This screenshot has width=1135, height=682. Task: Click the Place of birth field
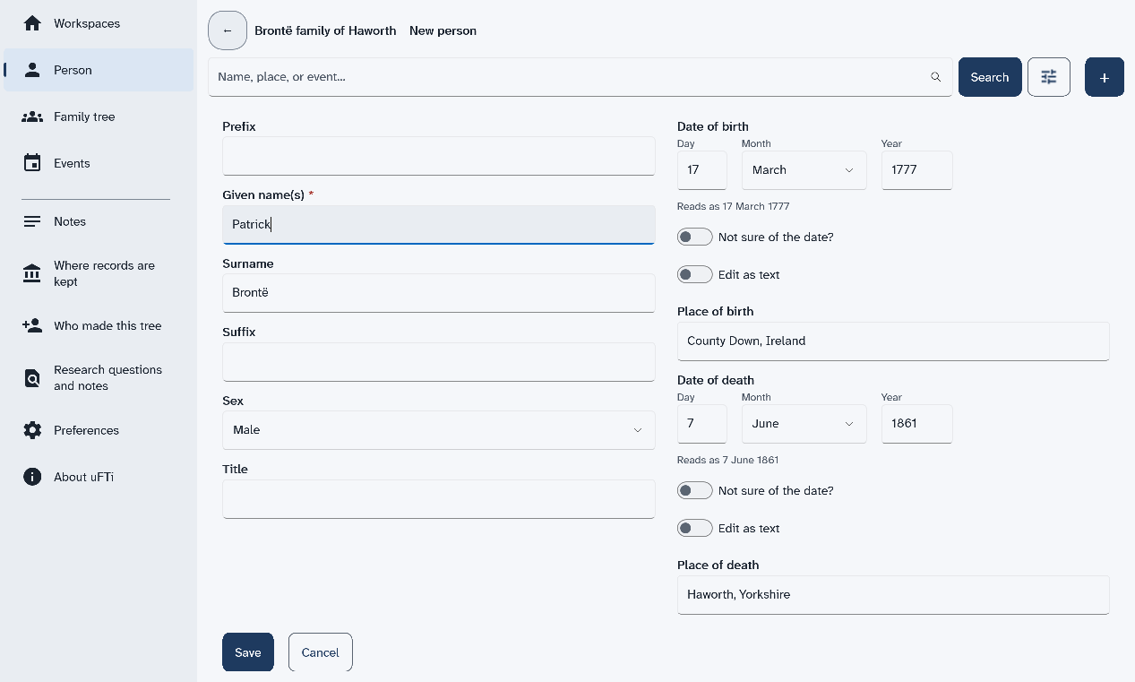pyautogui.click(x=894, y=341)
